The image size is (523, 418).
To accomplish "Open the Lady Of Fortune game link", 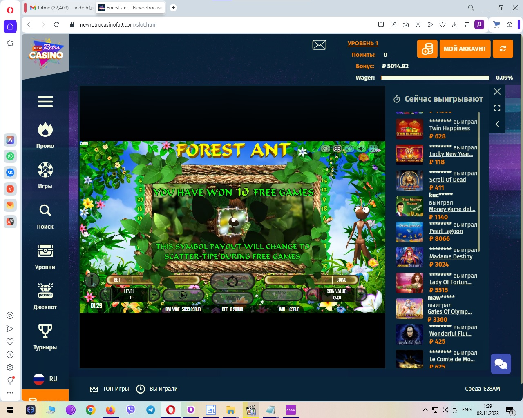I will 450,282.
